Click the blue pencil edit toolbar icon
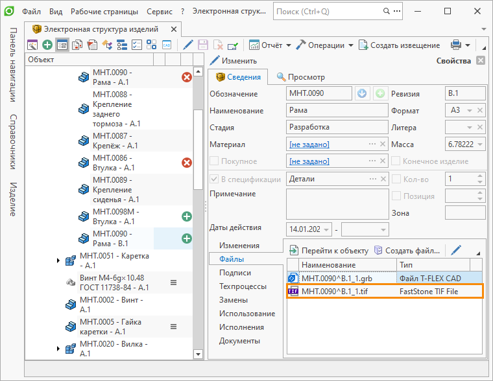Viewport: 493px width, 381px height. (x=188, y=45)
